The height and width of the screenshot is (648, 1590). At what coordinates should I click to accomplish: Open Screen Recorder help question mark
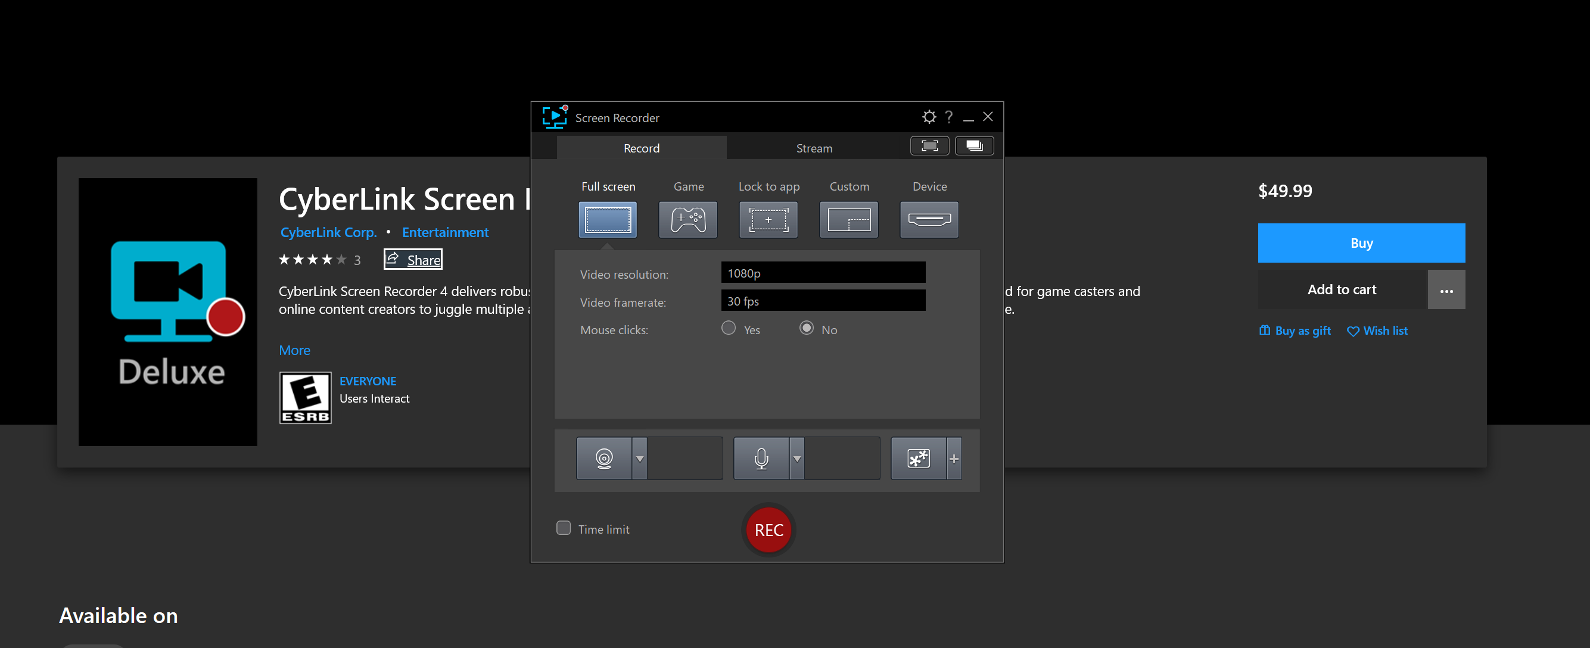coord(950,117)
